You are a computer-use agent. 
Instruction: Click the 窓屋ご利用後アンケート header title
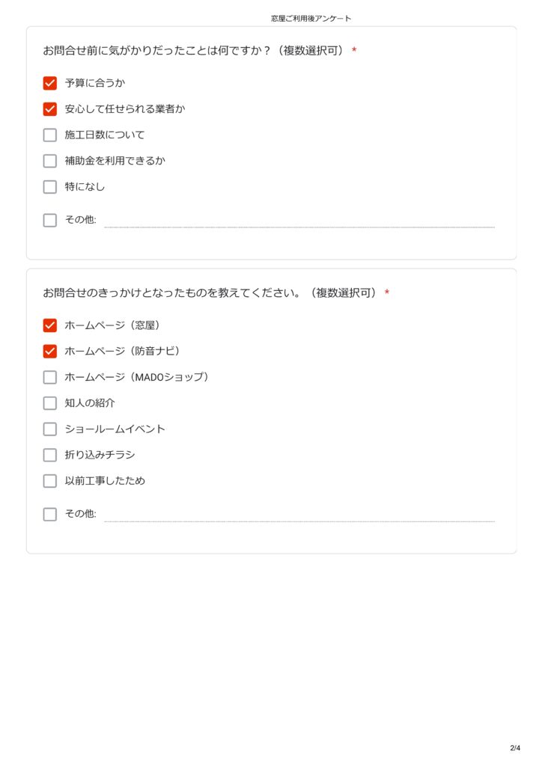[311, 18]
